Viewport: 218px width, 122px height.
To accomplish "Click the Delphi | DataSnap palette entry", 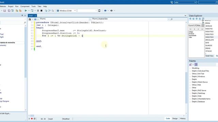I will pyautogui.click(x=198, y=93).
